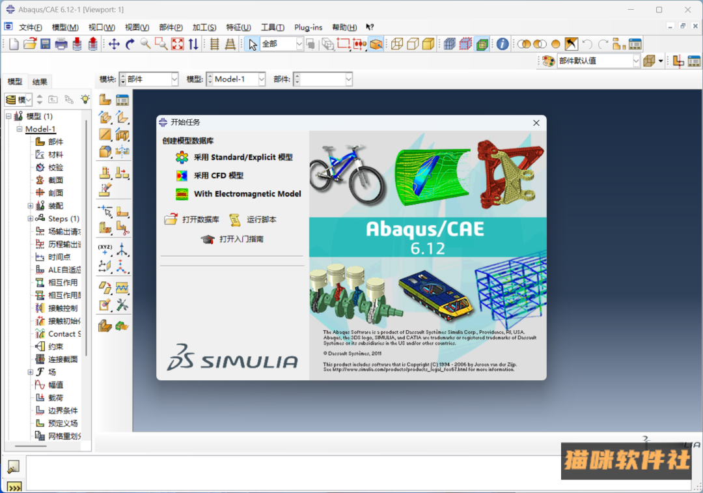Close the 开始任务 dialog

point(536,123)
